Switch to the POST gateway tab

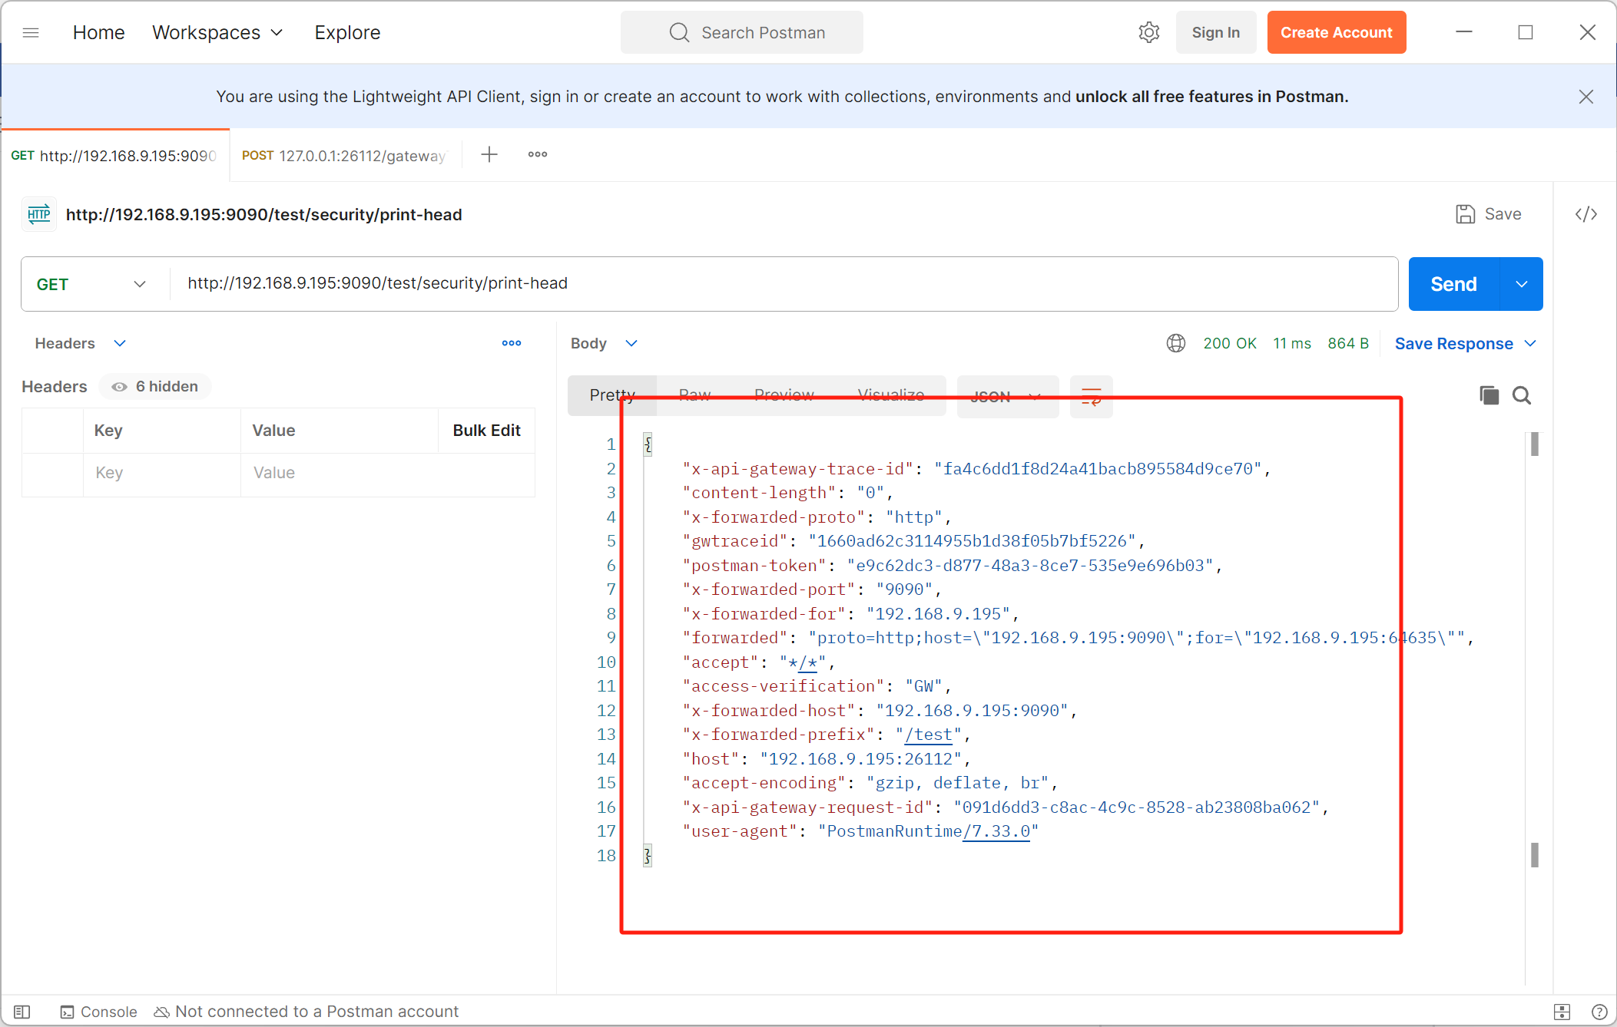click(345, 155)
